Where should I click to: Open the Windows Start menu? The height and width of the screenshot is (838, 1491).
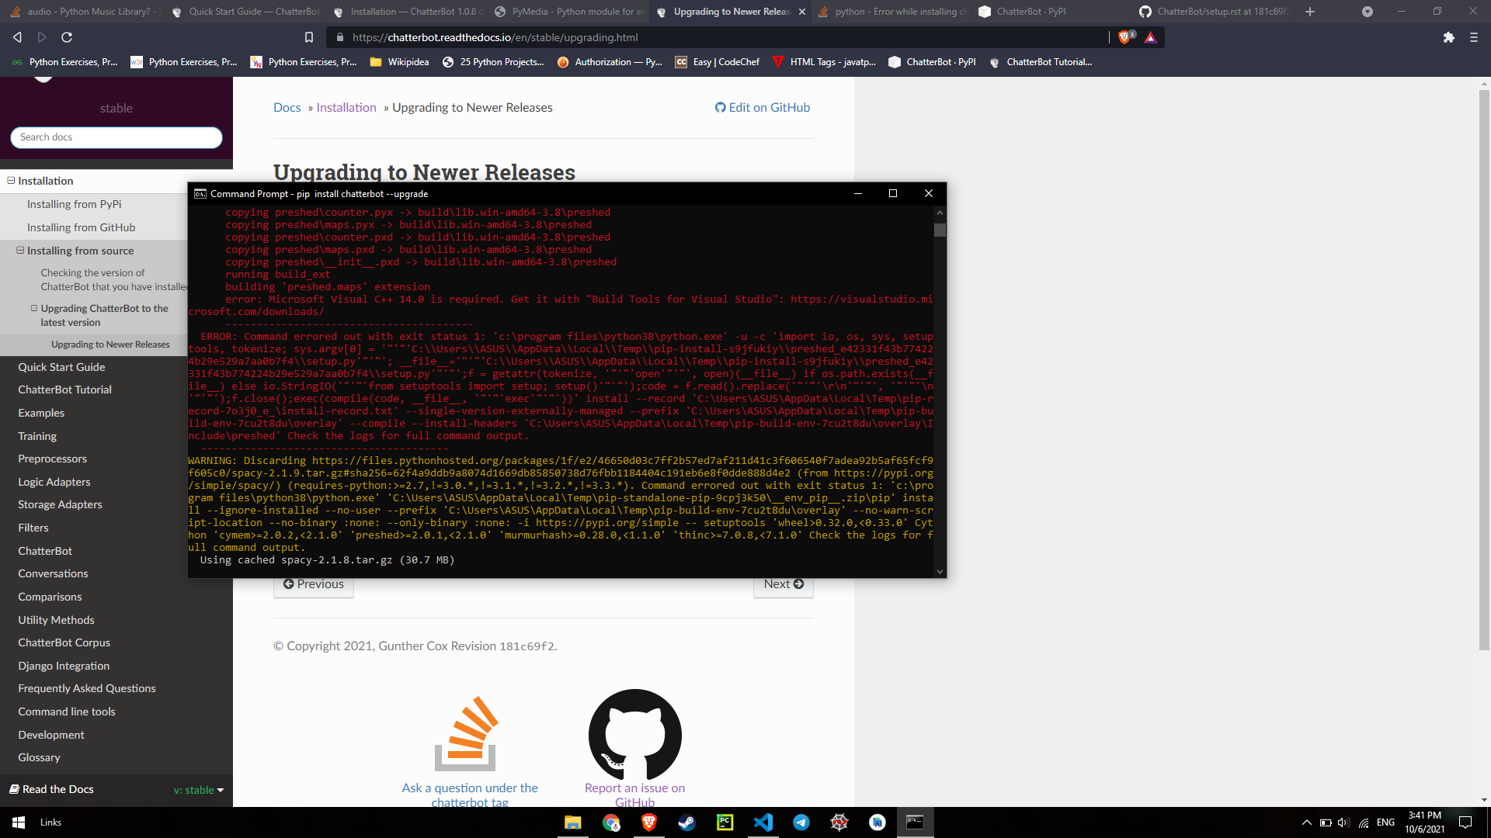(x=19, y=822)
